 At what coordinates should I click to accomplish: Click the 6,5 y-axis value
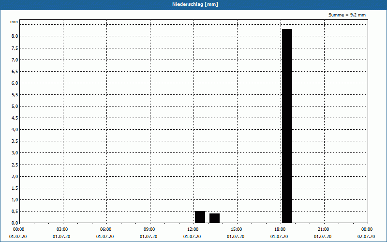(15, 71)
